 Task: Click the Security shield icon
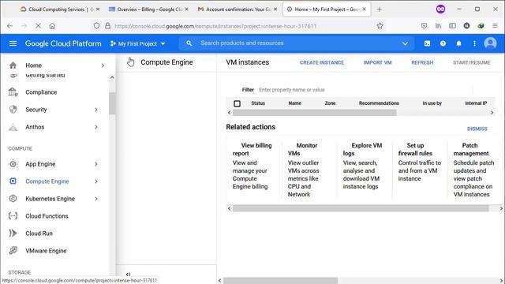pyautogui.click(x=13, y=110)
